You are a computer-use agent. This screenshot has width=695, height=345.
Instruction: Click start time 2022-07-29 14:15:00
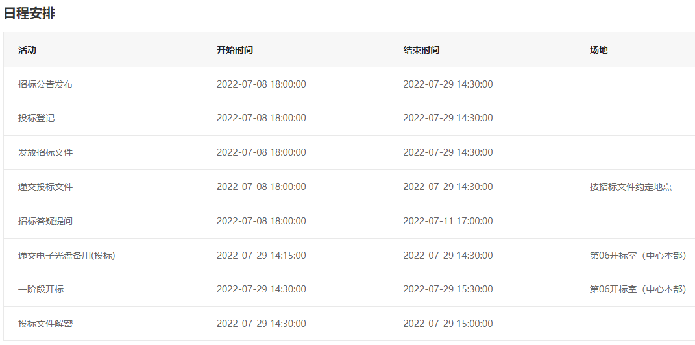(261, 256)
